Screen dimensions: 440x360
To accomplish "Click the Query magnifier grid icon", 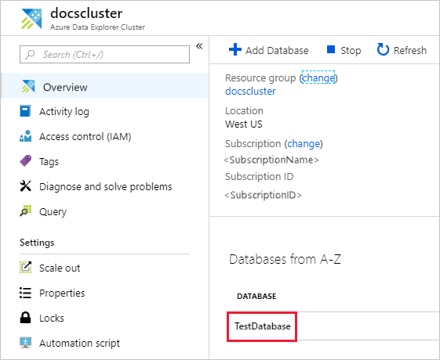I will (x=26, y=211).
